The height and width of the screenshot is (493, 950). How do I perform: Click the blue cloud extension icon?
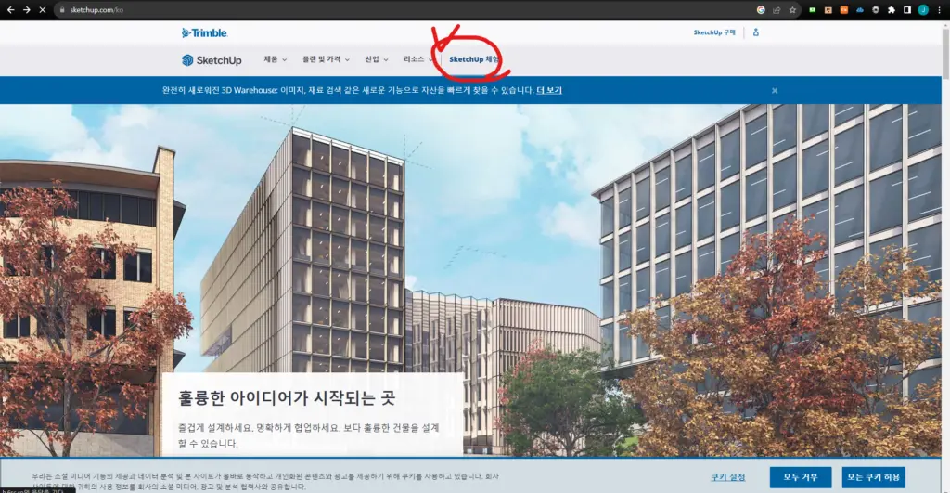coord(860,9)
